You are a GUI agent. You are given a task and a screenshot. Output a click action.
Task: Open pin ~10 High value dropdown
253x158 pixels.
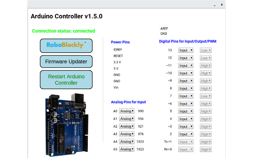(x=206, y=73)
